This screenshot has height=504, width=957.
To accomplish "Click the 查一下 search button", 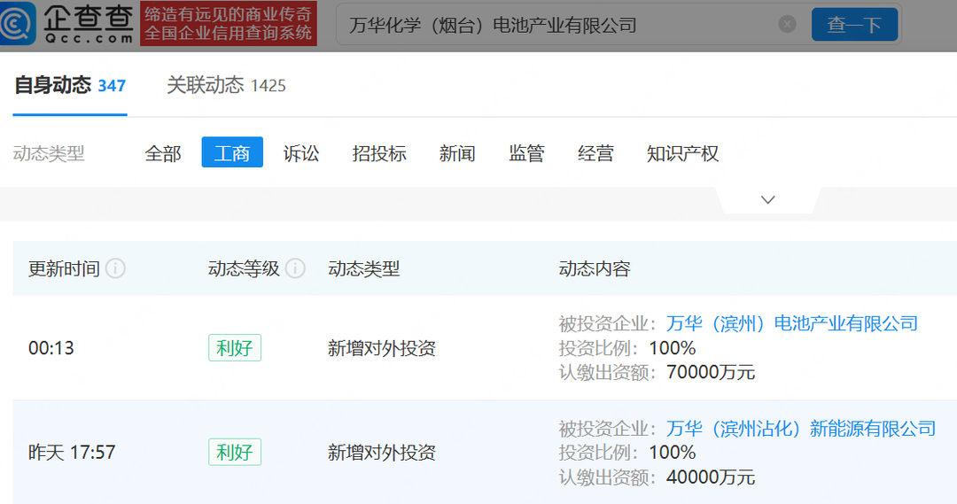I will point(854,25).
